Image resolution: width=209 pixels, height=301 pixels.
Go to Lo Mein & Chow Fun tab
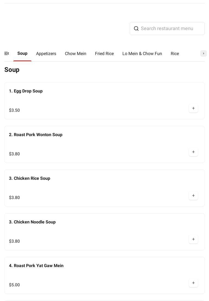[142, 54]
